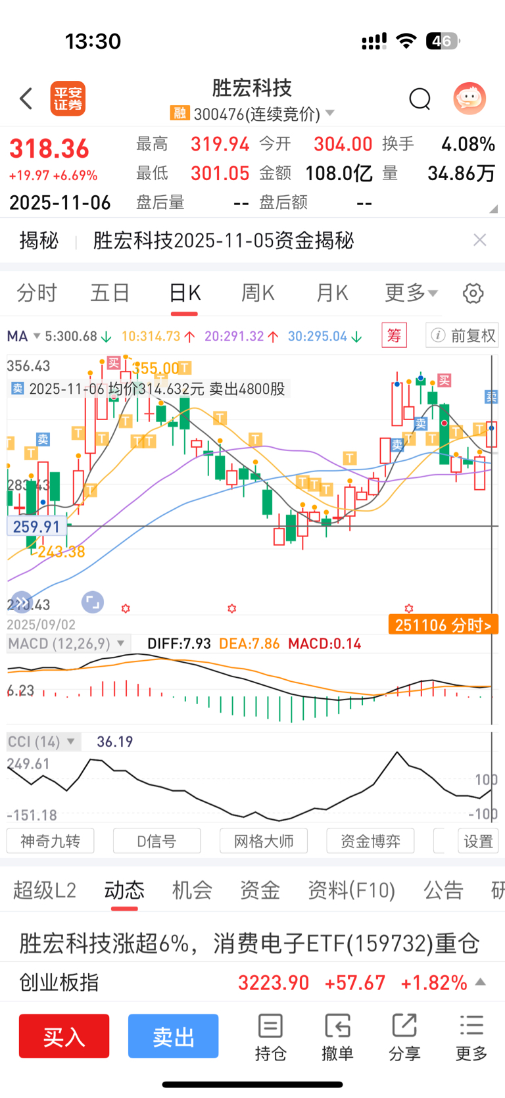Viewport: 505px width, 1098px height.
Task: Open 撤单 cancel order icon
Action: (x=337, y=1037)
